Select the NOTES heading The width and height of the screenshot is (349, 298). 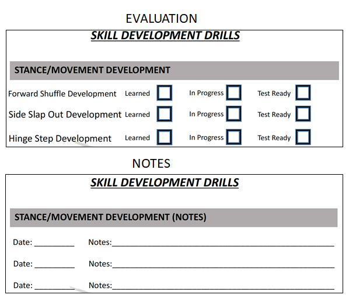[x=151, y=164]
